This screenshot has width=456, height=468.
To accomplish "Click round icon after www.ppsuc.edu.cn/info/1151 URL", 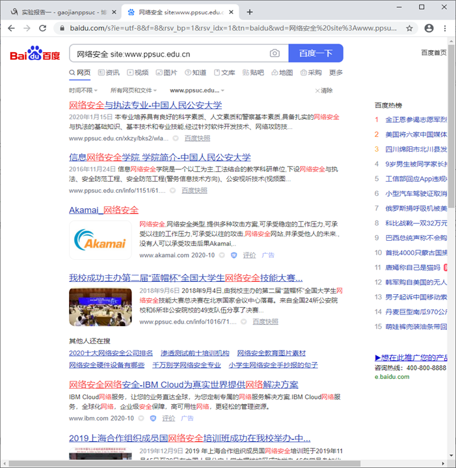I will [x=172, y=191].
